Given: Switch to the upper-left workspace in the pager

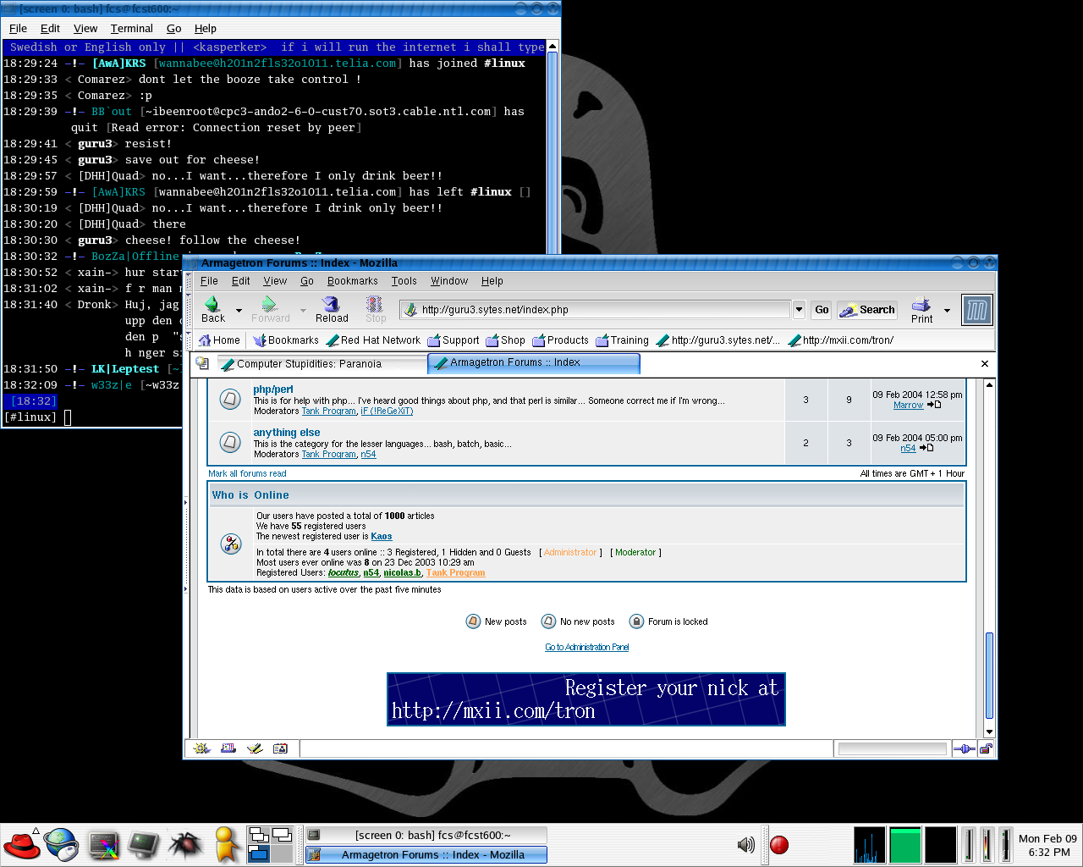Looking at the screenshot, I should [259, 836].
